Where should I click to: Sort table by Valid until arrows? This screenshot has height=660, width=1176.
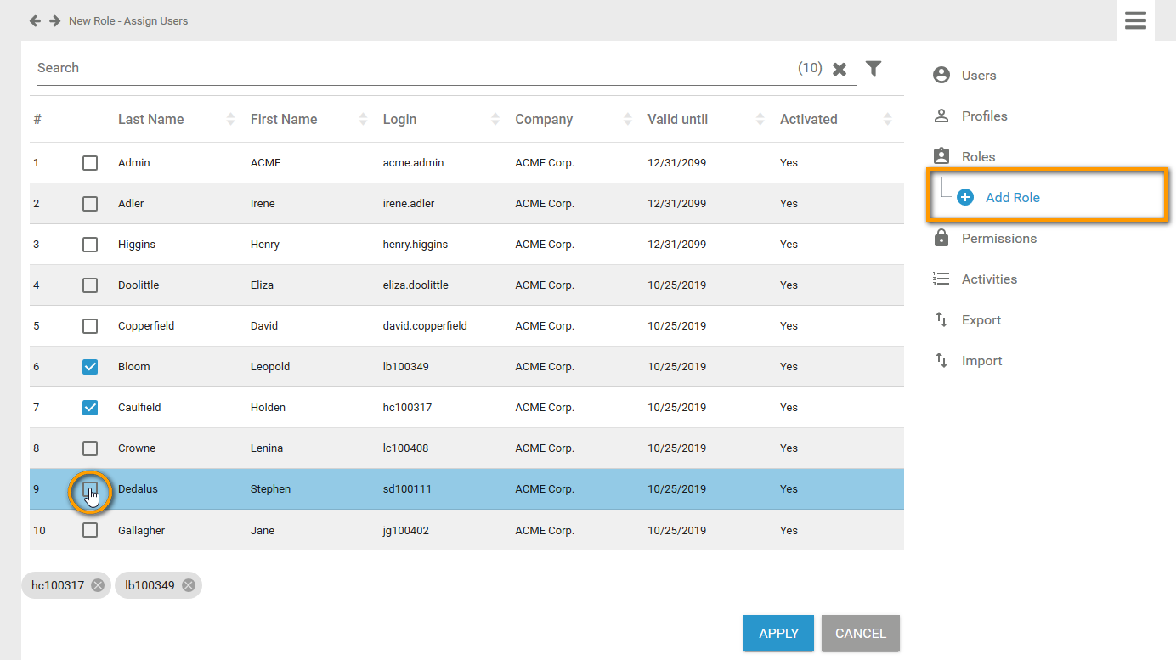760,120
